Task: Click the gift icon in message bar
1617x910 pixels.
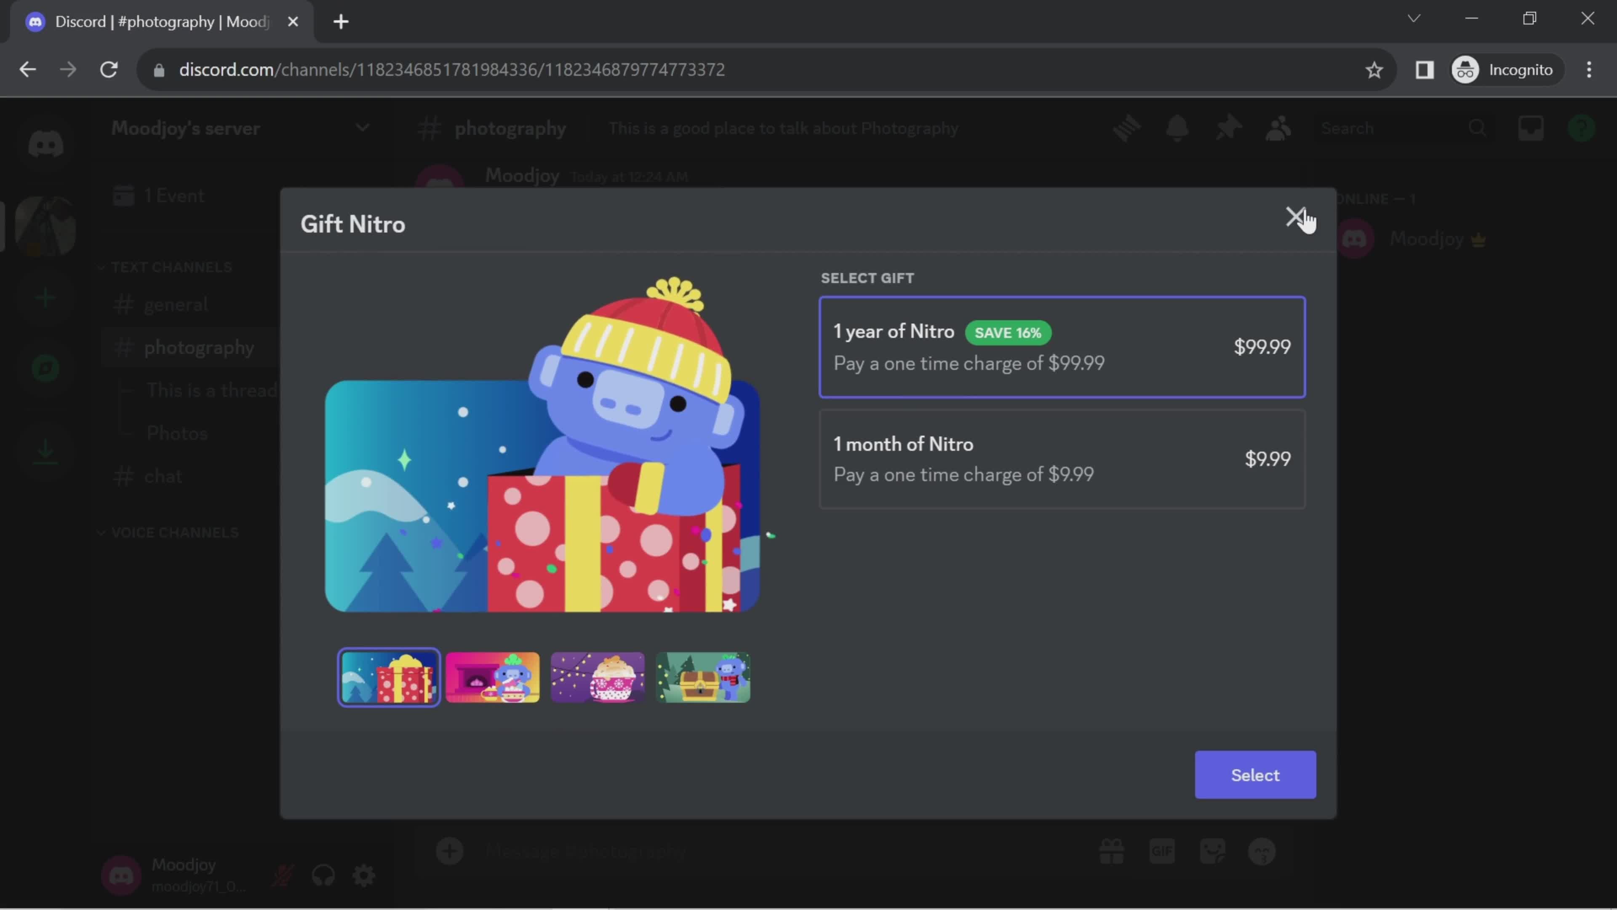Action: [1111, 851]
